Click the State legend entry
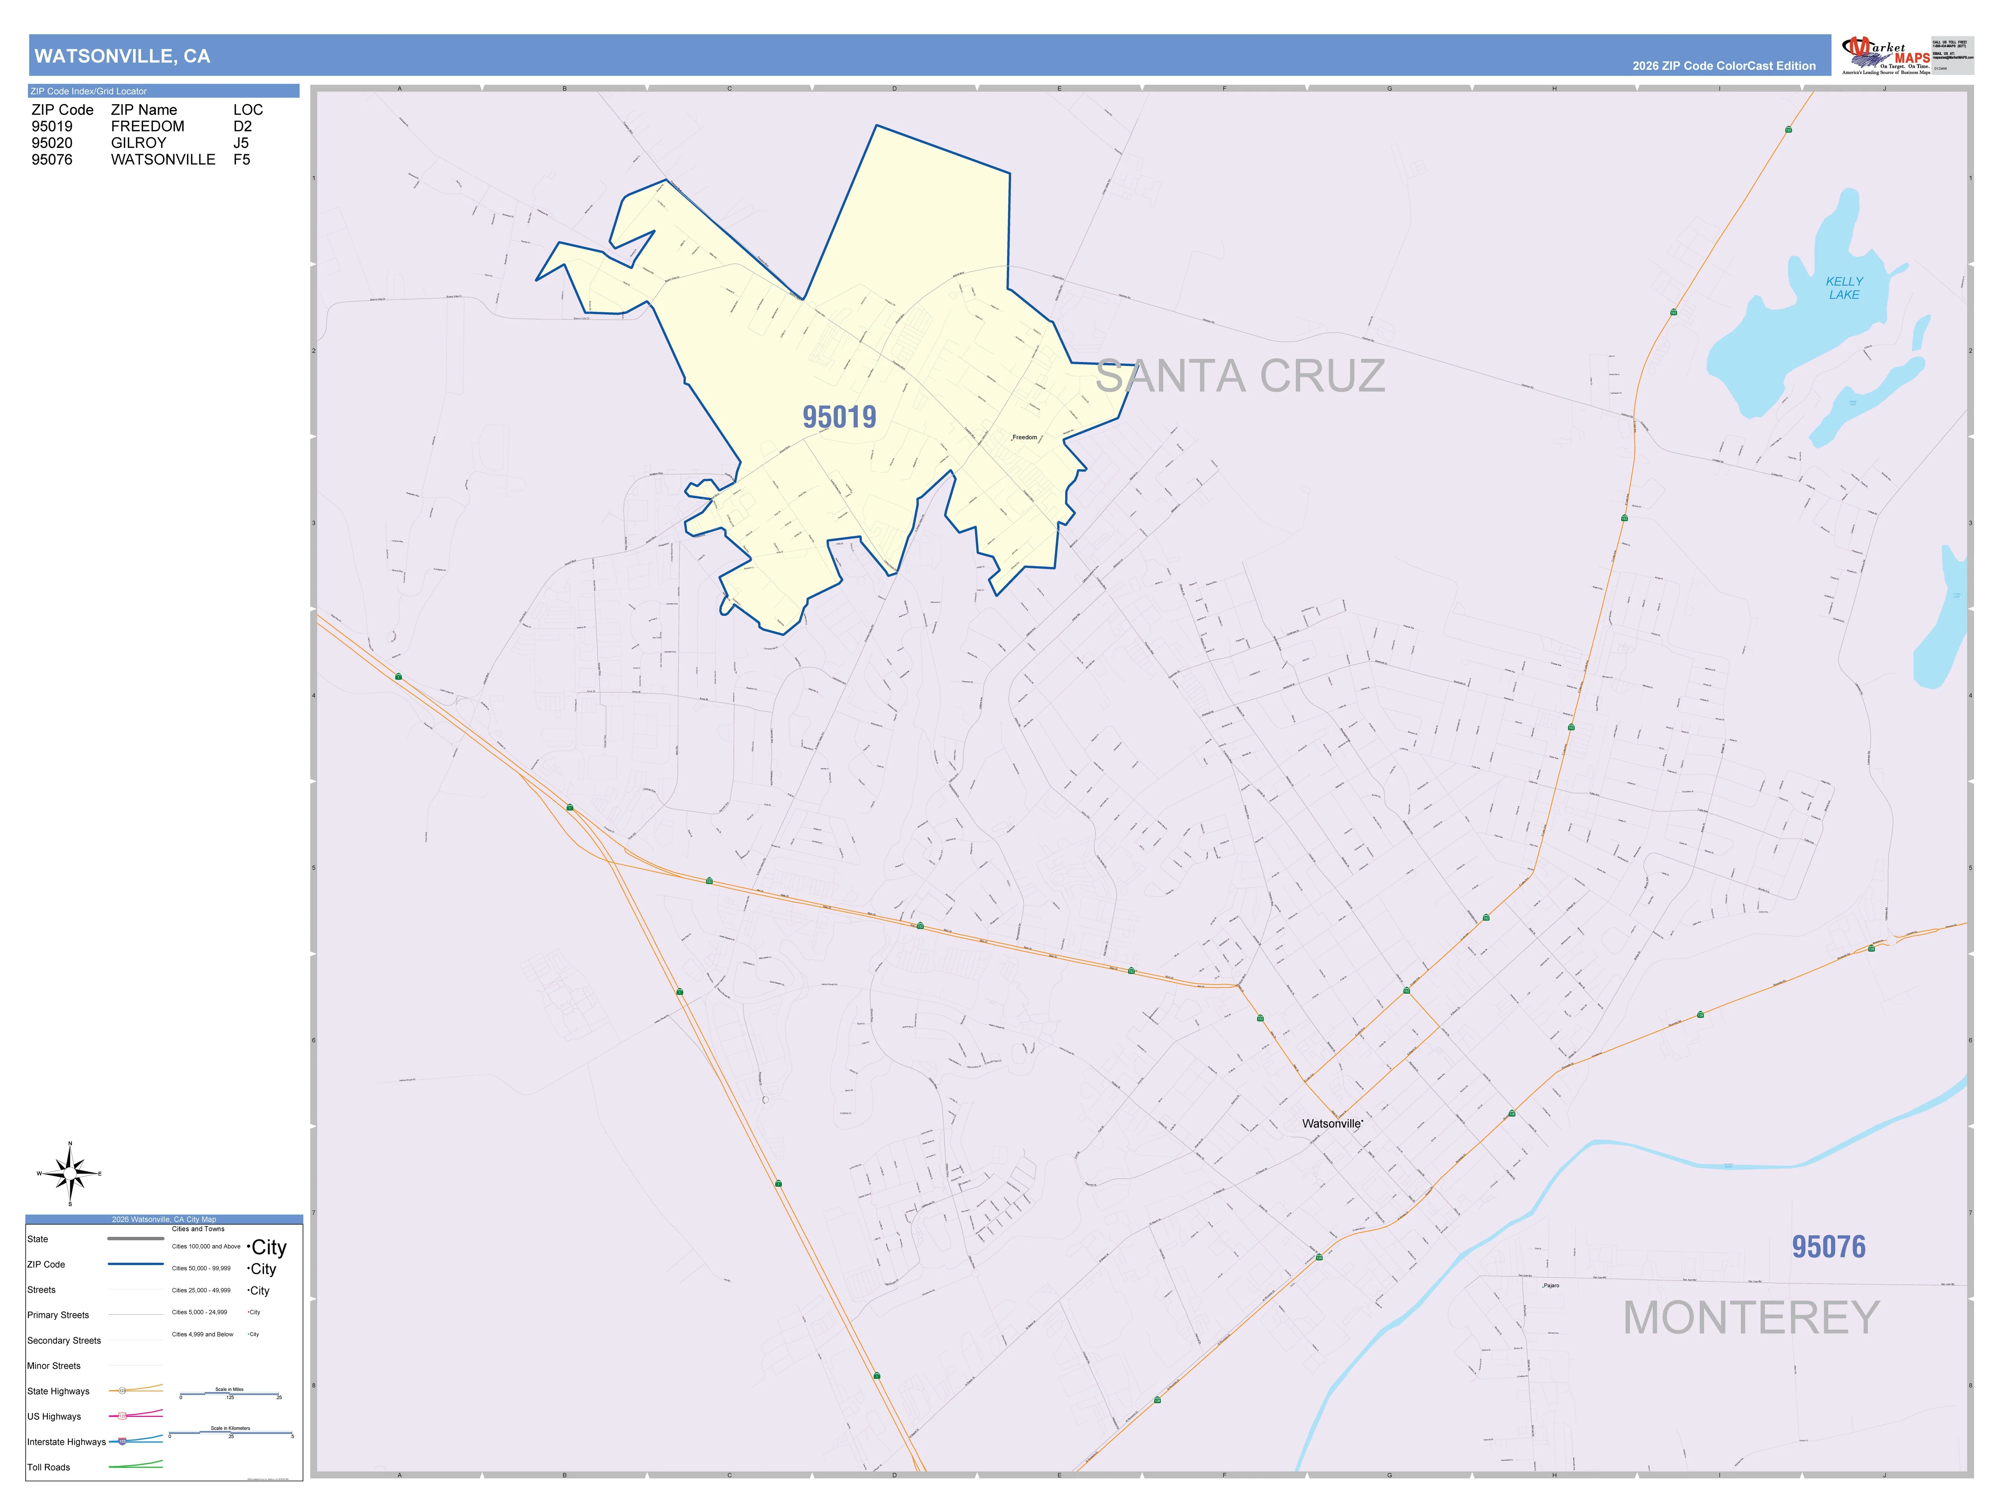 point(38,1239)
